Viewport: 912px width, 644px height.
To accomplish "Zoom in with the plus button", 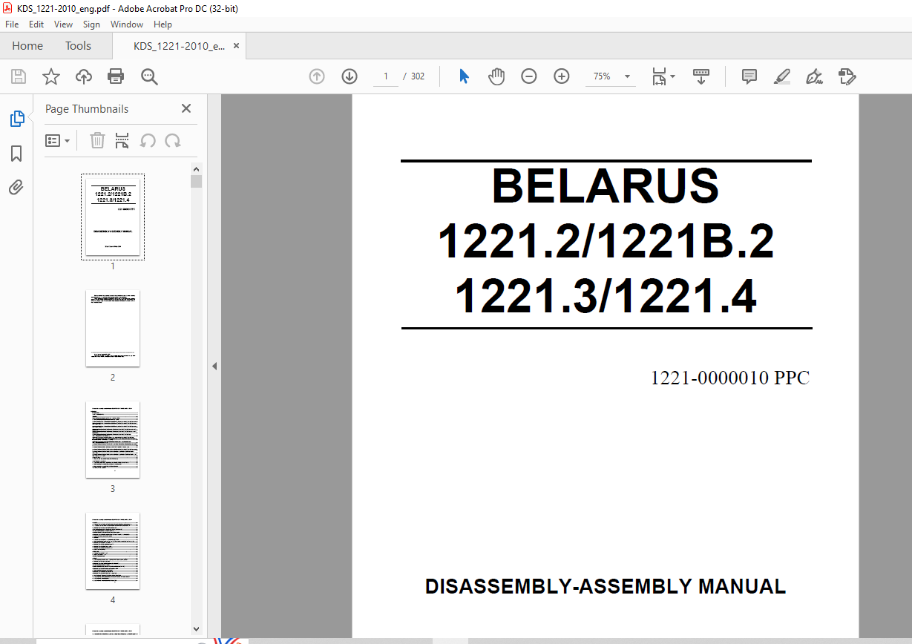I will [562, 76].
